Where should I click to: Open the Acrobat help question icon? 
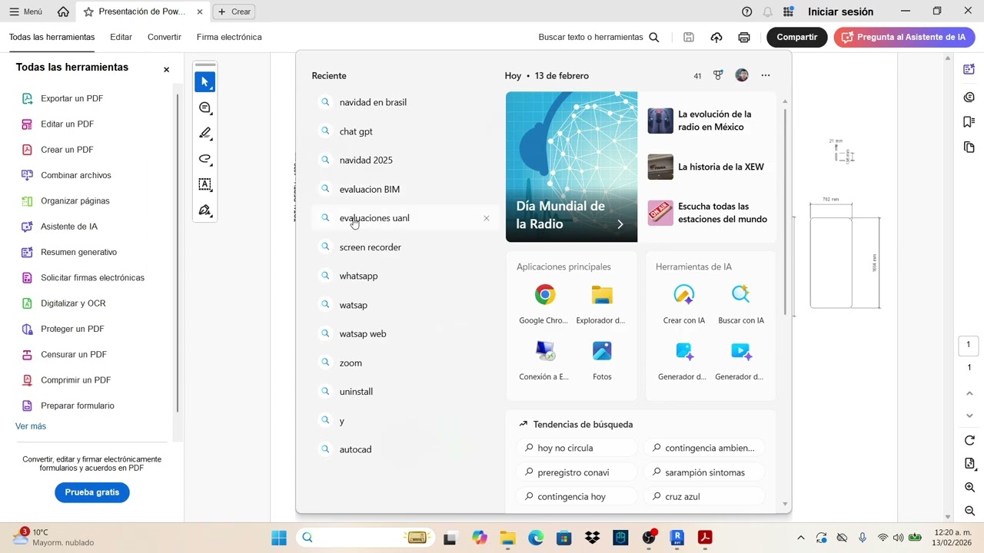[746, 12]
